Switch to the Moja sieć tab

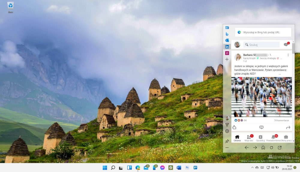pos(249,138)
